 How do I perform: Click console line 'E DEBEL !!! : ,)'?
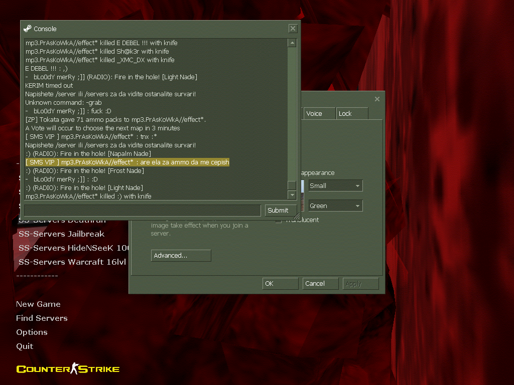tap(47, 68)
